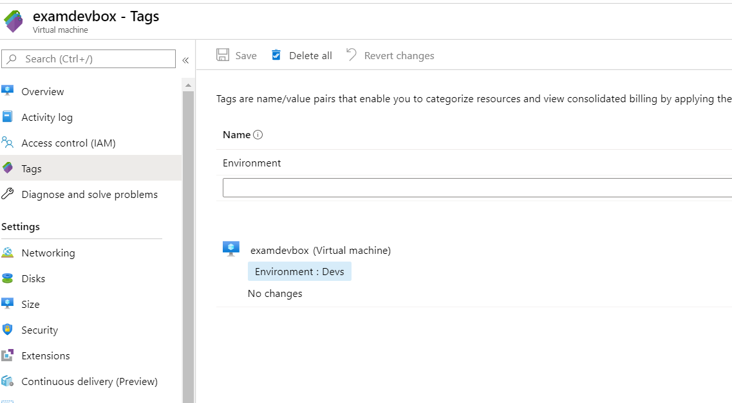Image resolution: width=732 pixels, height=403 pixels.
Task: Click the Activity log icon
Action: (x=8, y=116)
